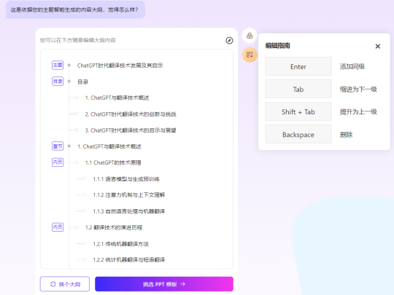Click the node circle before 1.1.1 row
The height and width of the screenshot is (295, 394).
[85, 178]
